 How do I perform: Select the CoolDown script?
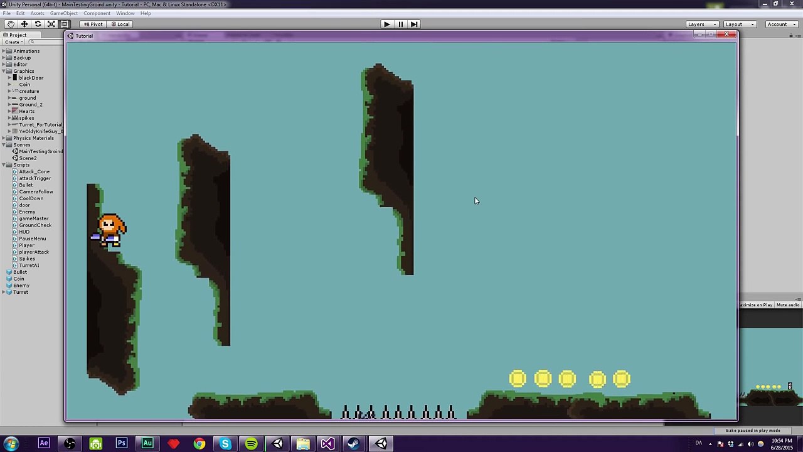(x=28, y=198)
